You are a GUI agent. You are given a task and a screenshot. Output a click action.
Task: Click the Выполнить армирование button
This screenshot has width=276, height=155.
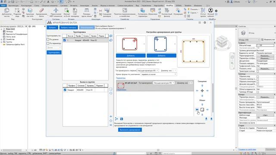(130, 130)
